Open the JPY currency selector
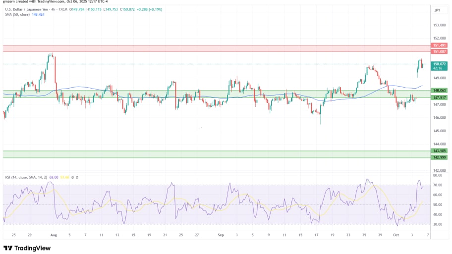This screenshot has height=254, width=452. click(x=437, y=10)
